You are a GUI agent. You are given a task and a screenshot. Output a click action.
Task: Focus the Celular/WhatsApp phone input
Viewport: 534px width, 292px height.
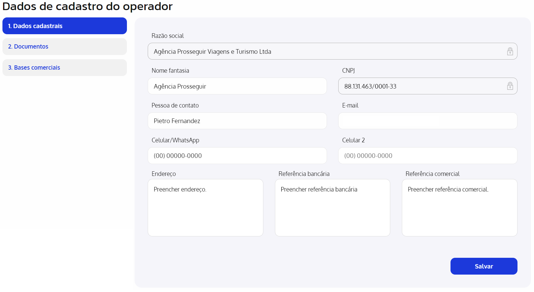(237, 156)
